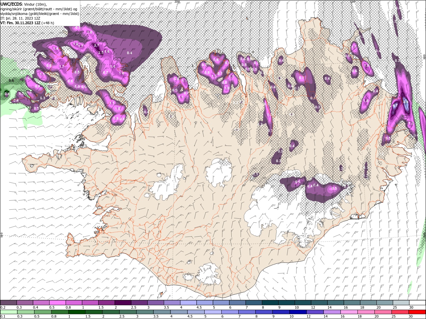Pick lower rain-scale swatch starting at 2.5
Image resolution: width=426 pixels, height=319 pixels.
tap(127, 312)
